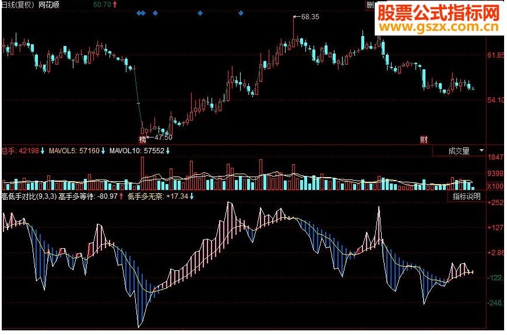507x335 pixels.
Task: Open the 指标说明 indicator description
Action: 467,196
